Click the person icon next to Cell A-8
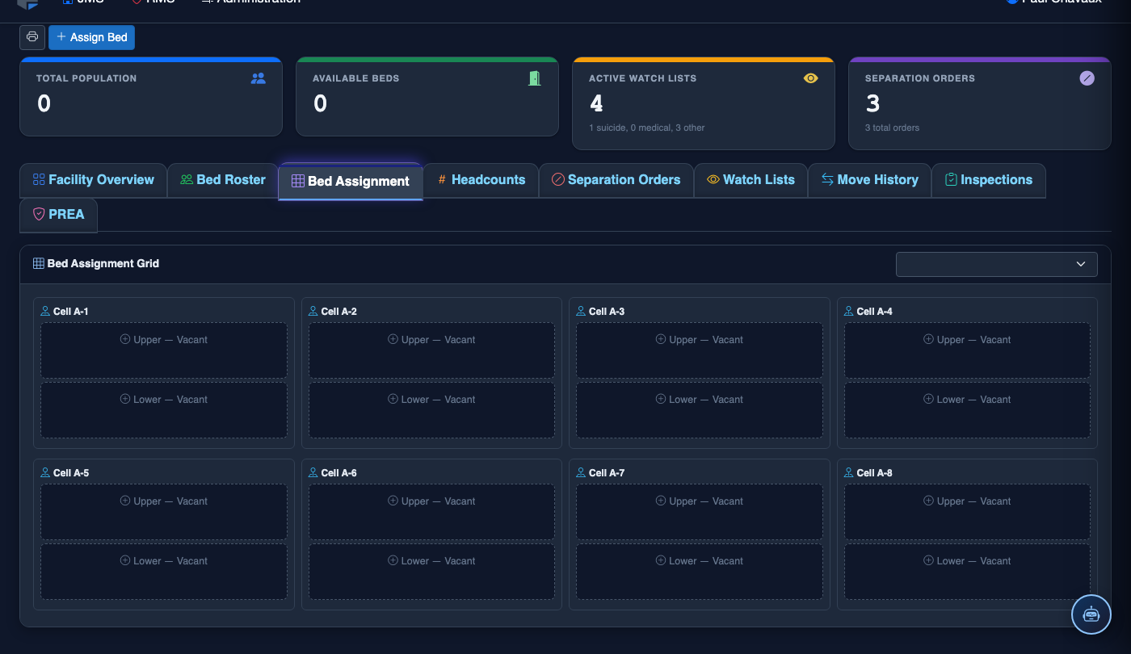Image resolution: width=1131 pixels, height=654 pixels. 849,472
